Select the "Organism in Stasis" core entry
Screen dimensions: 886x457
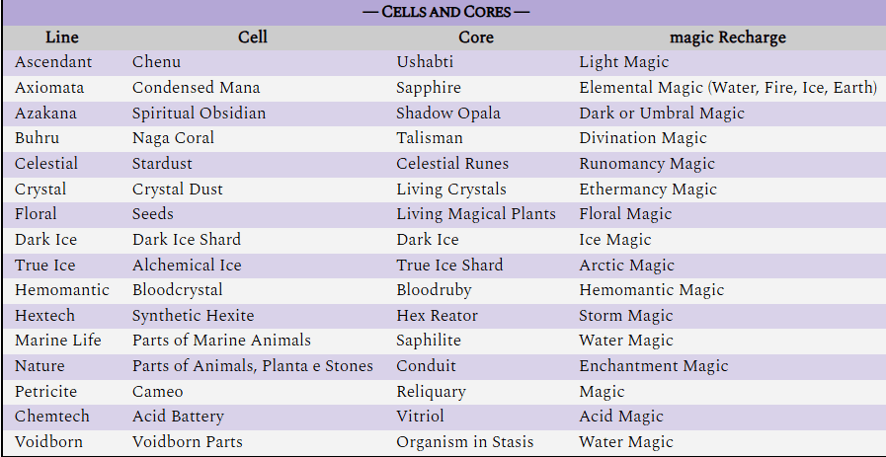pos(465,442)
